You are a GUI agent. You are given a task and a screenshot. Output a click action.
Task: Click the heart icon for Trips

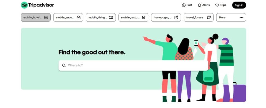click(x=217, y=5)
